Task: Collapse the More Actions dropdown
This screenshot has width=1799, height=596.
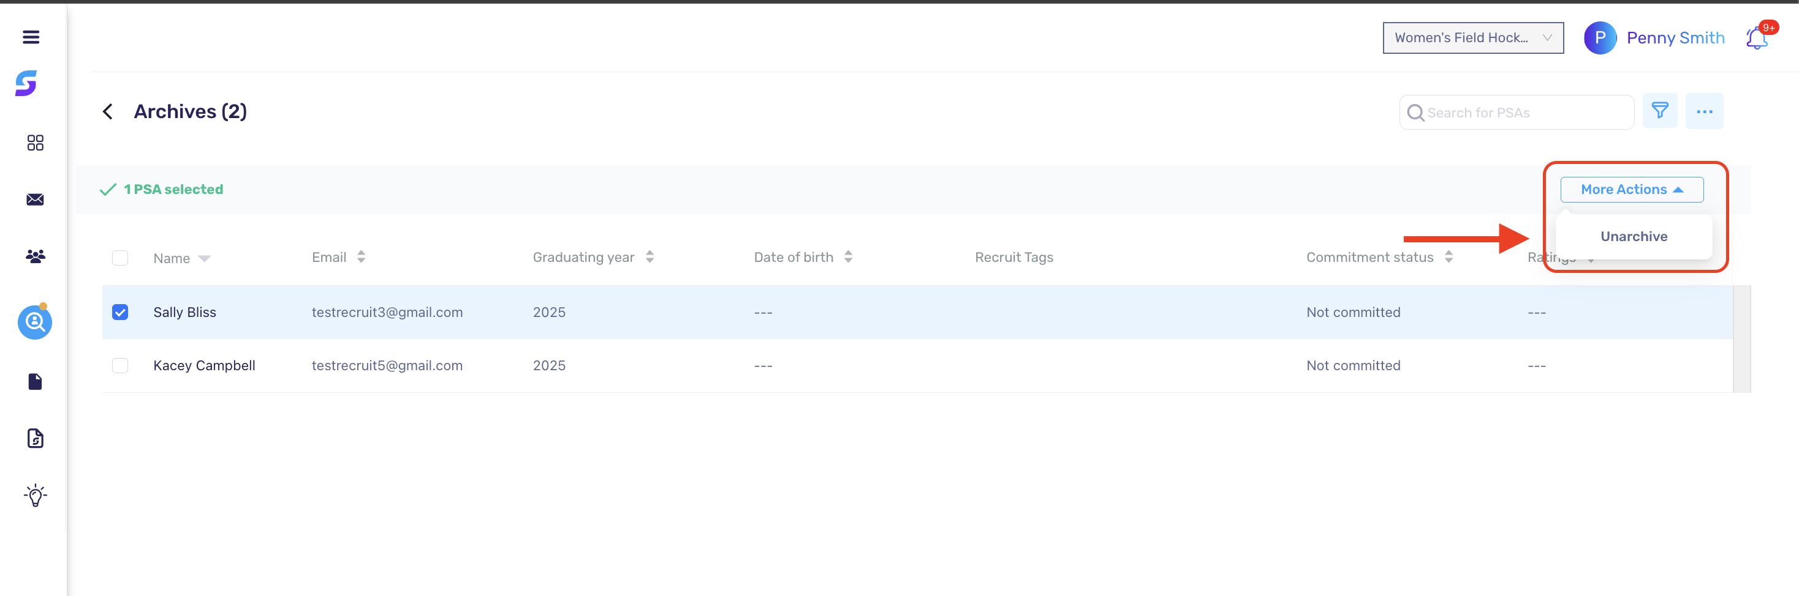Action: click(x=1631, y=190)
